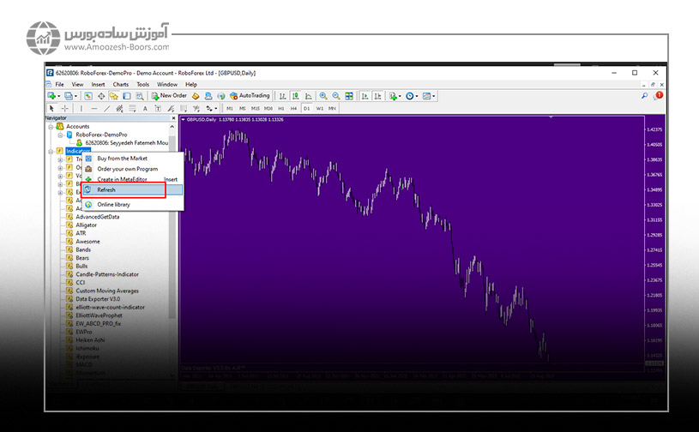699x432 pixels.
Task: Open the Charts menu
Action: (x=121, y=85)
